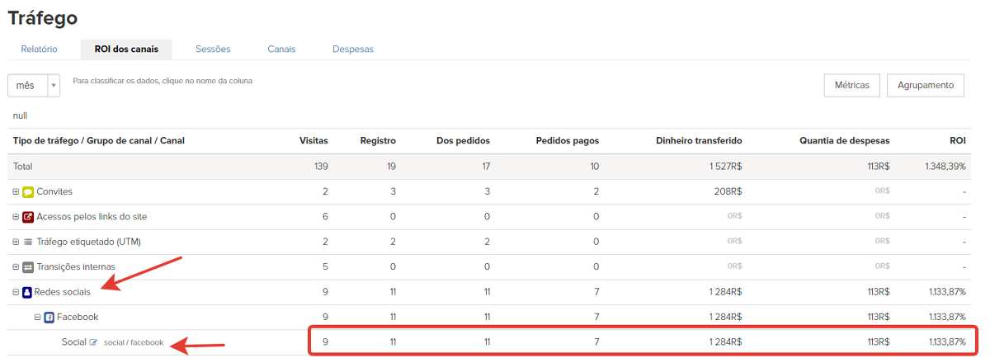Collapse the Facebook channel group
The height and width of the screenshot is (358, 990).
pyautogui.click(x=37, y=317)
